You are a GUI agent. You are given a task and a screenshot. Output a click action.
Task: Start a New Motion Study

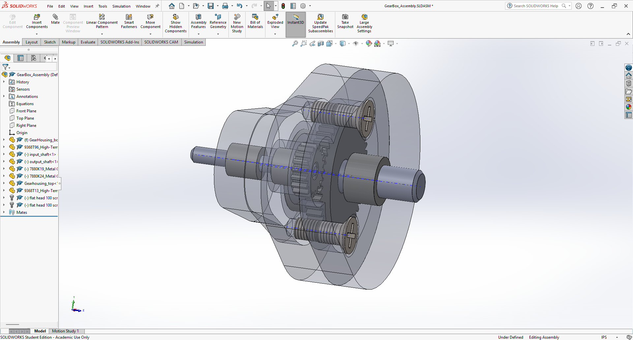237,23
